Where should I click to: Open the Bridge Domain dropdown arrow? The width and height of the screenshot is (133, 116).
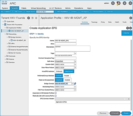(x=72, y=84)
